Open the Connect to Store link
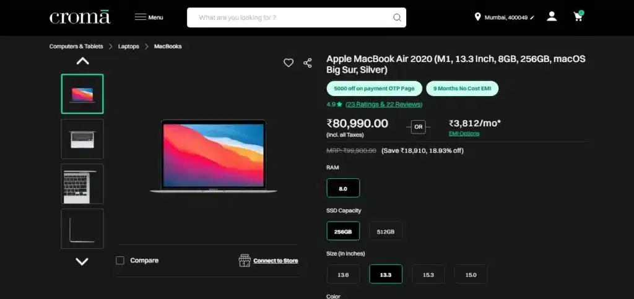This screenshot has width=634, height=299. tap(276, 261)
